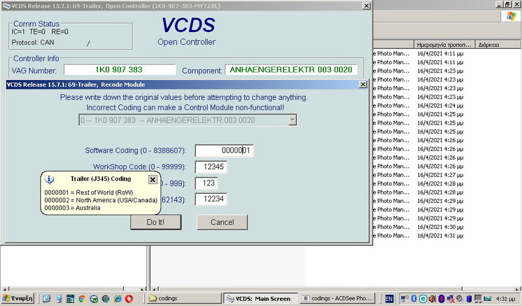
Task: Click the landscape picture tray icon
Action: [x=487, y=298]
